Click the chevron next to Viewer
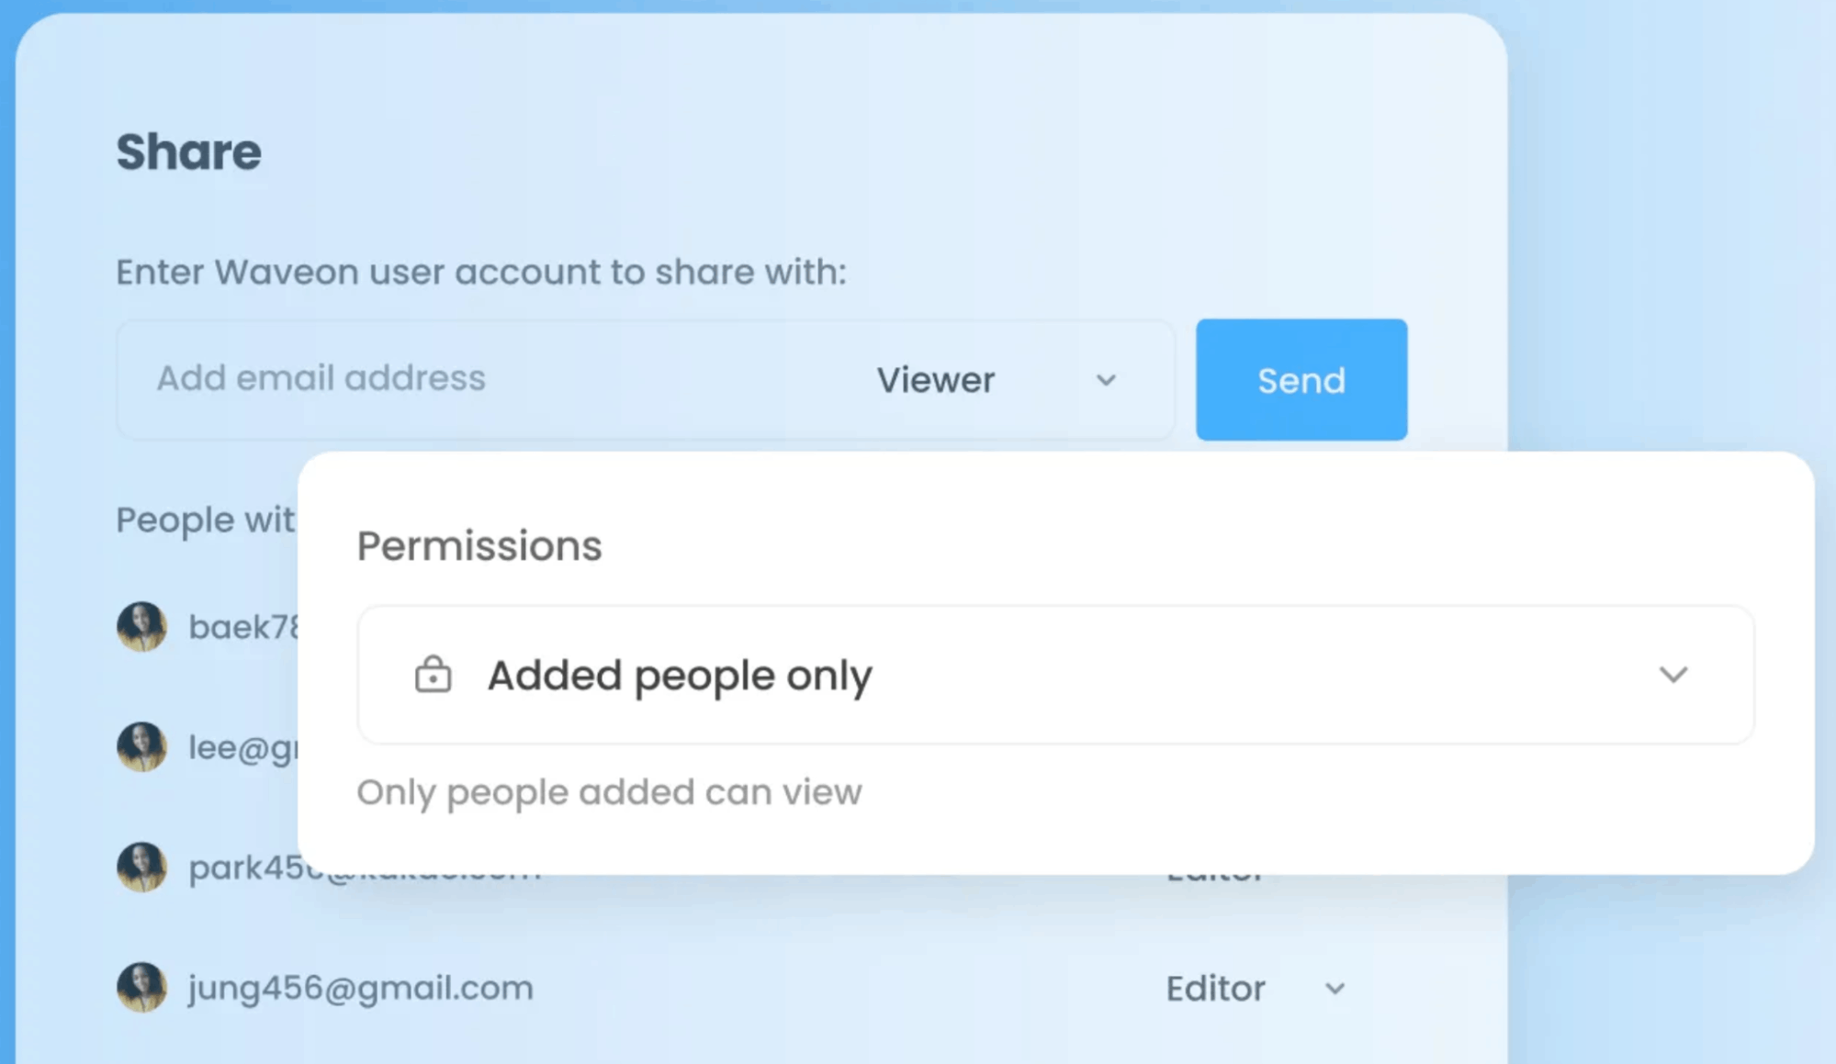Viewport: 1836px width, 1064px height. click(1106, 380)
